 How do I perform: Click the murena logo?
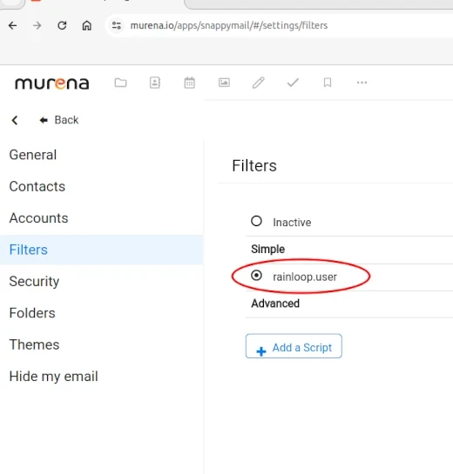point(51,83)
